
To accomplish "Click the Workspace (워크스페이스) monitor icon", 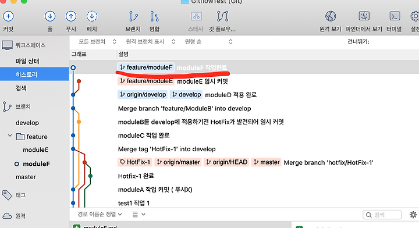I will click(x=7, y=45).
